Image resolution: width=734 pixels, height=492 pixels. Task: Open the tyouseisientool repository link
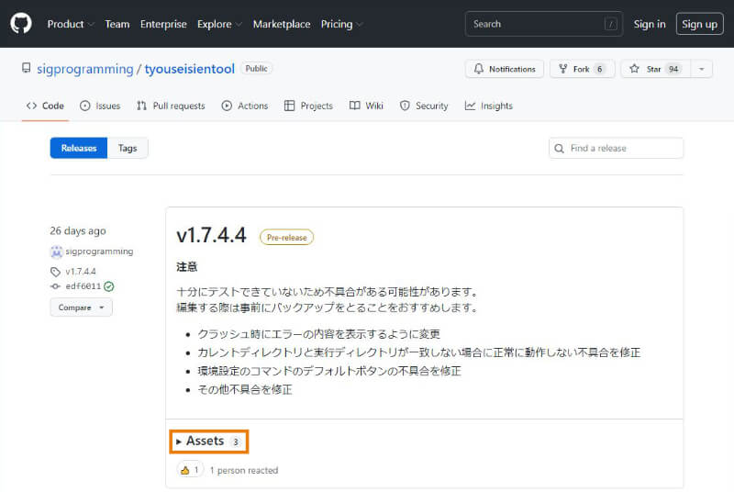pos(190,69)
